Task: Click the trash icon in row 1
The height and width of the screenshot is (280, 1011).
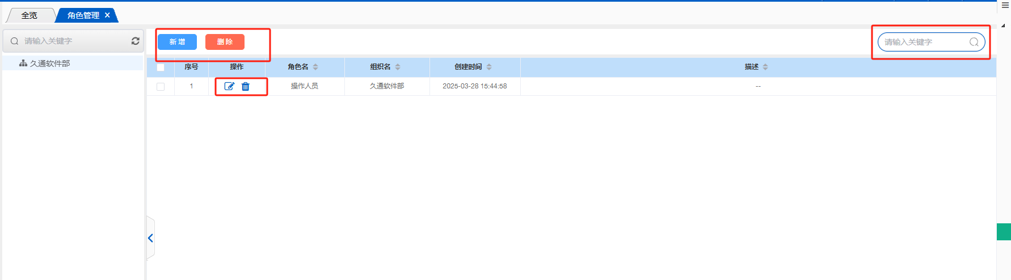Action: (246, 86)
